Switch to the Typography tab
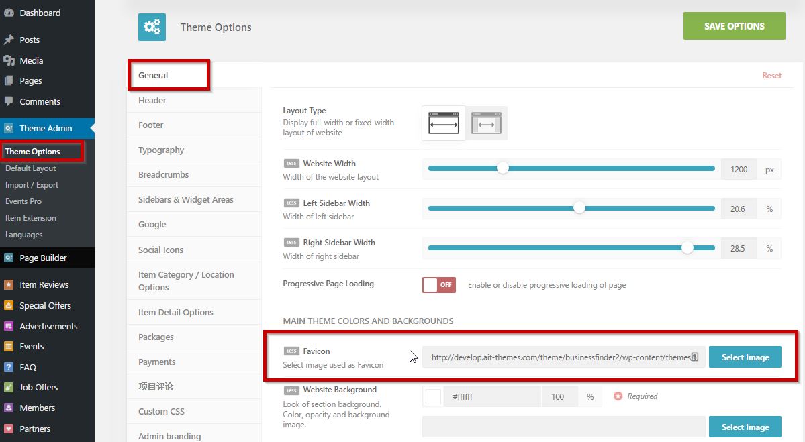This screenshot has width=805, height=442. pyautogui.click(x=161, y=150)
